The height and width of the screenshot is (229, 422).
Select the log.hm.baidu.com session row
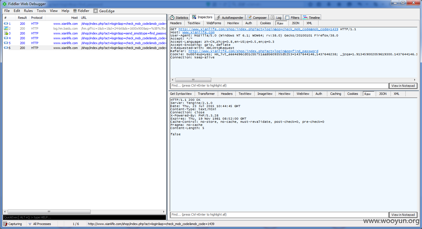click(x=84, y=28)
